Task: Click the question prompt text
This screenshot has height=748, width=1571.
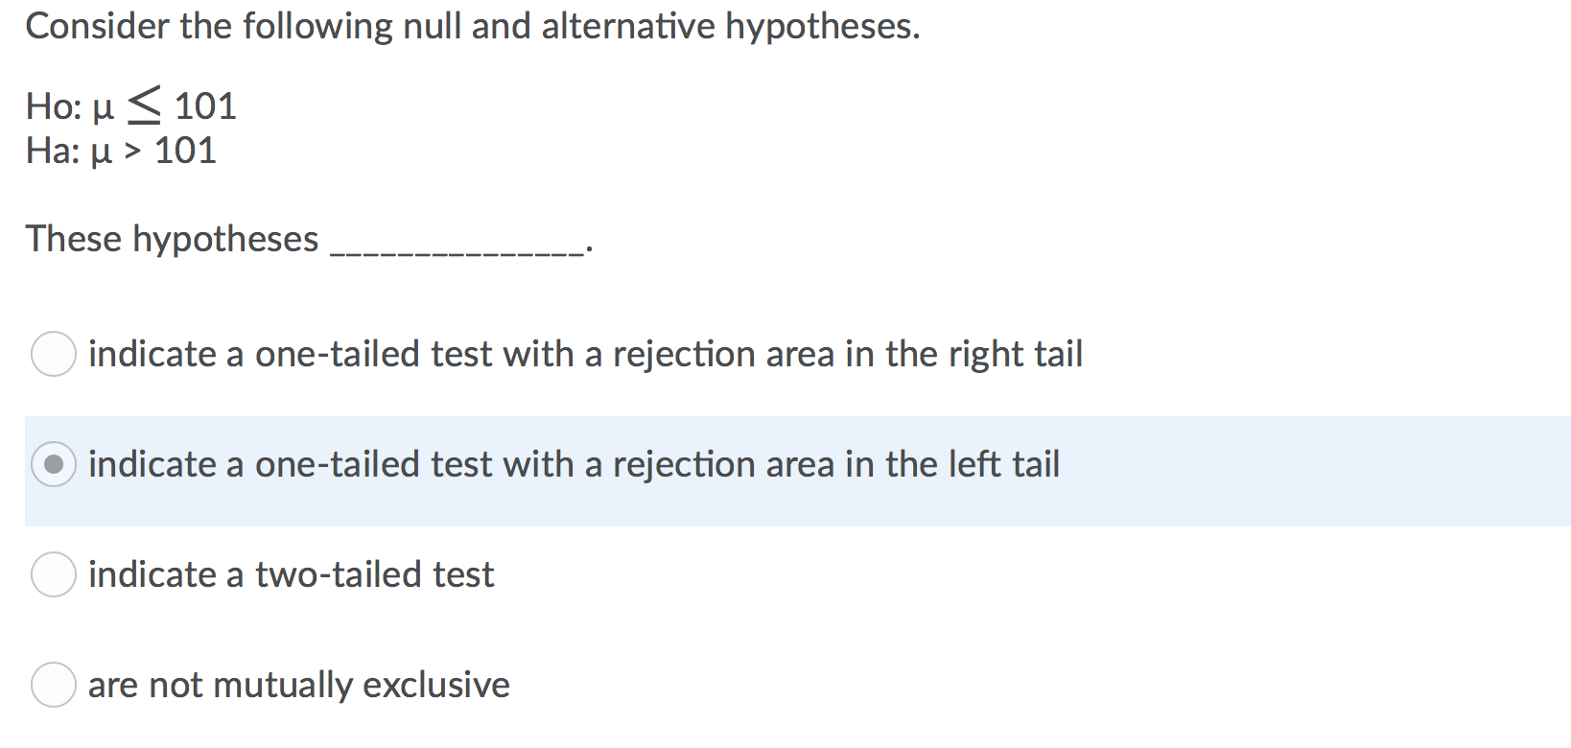Action: point(474,26)
